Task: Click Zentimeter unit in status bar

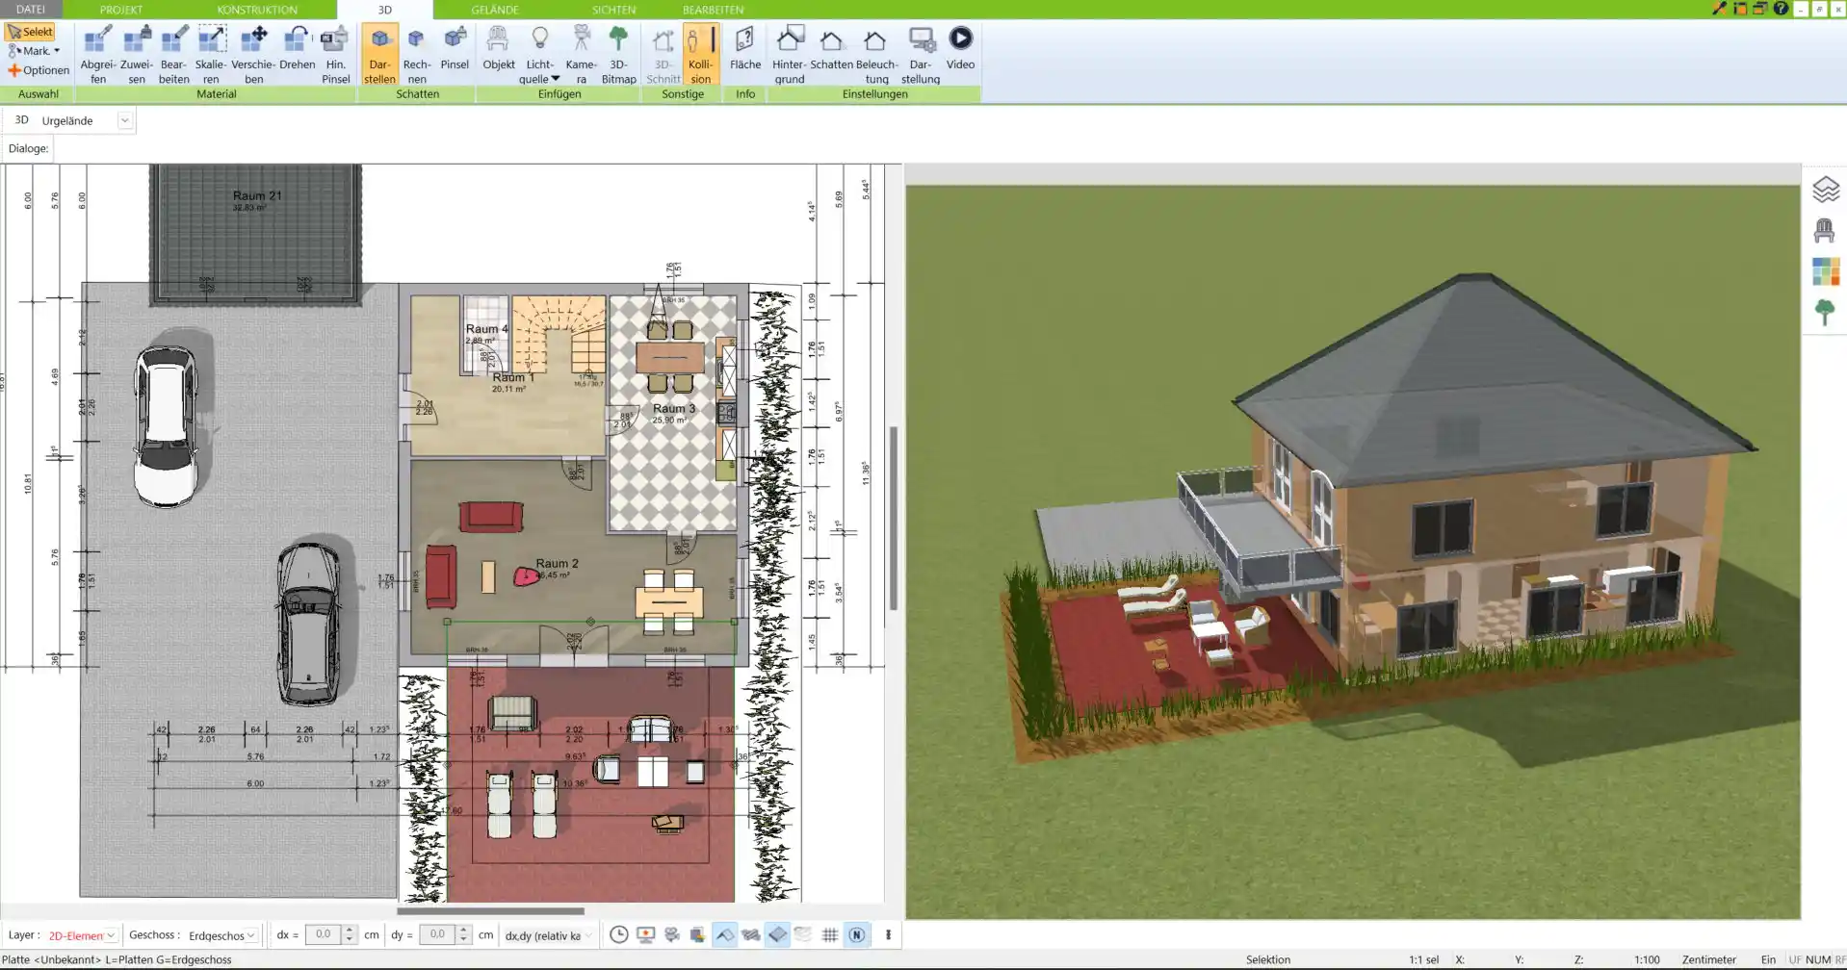Action: point(1708,959)
